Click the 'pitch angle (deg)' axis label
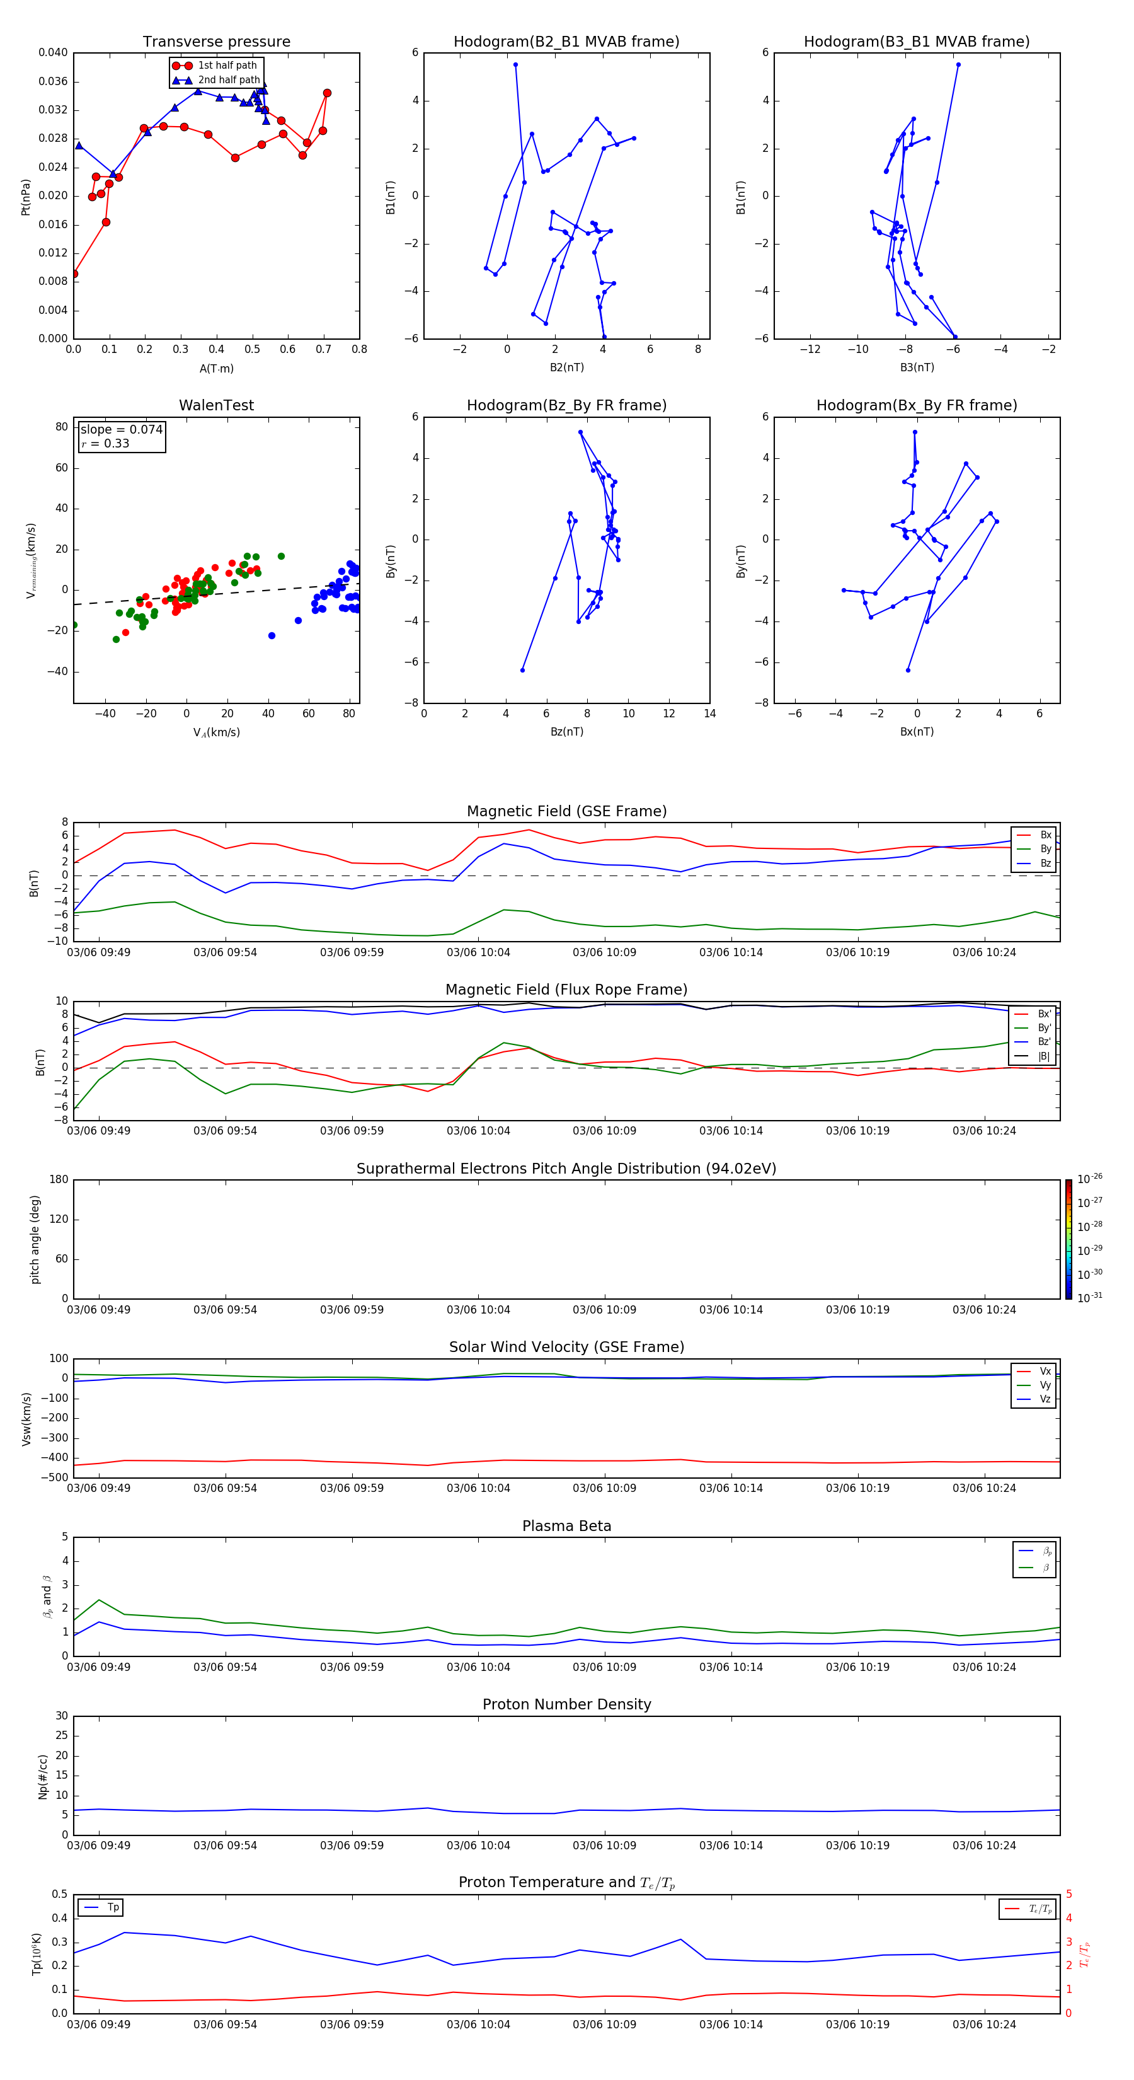1134x2080 pixels. (x=35, y=1239)
